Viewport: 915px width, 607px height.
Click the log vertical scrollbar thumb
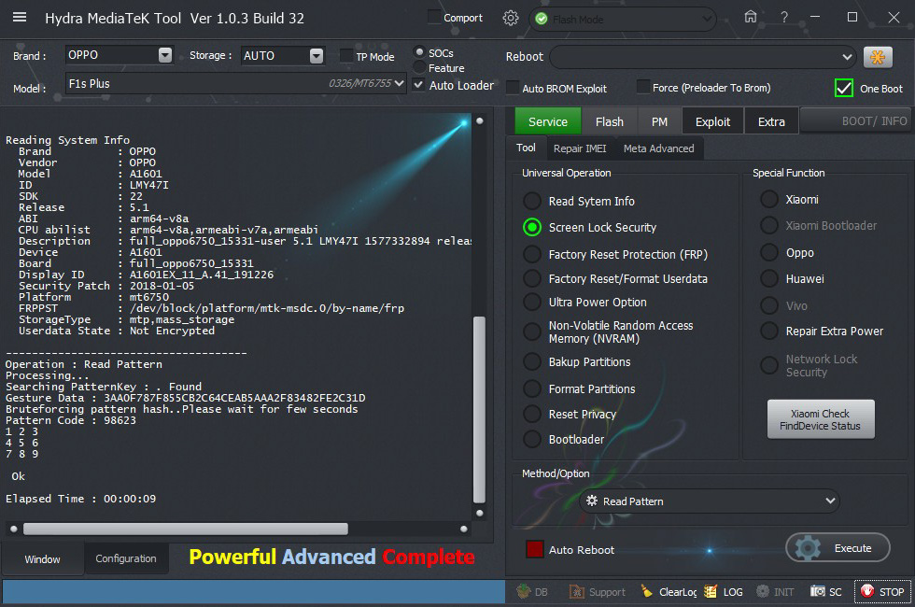coord(479,409)
